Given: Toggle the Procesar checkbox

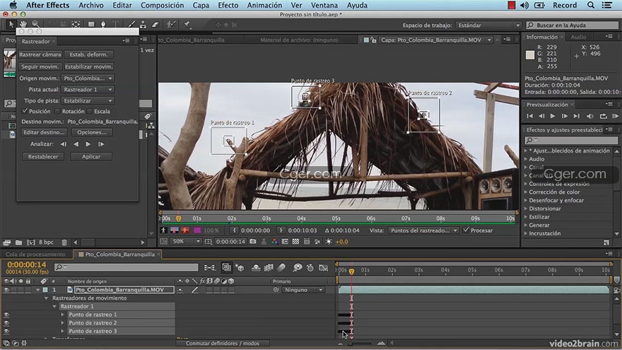Looking at the screenshot, I should [466, 231].
